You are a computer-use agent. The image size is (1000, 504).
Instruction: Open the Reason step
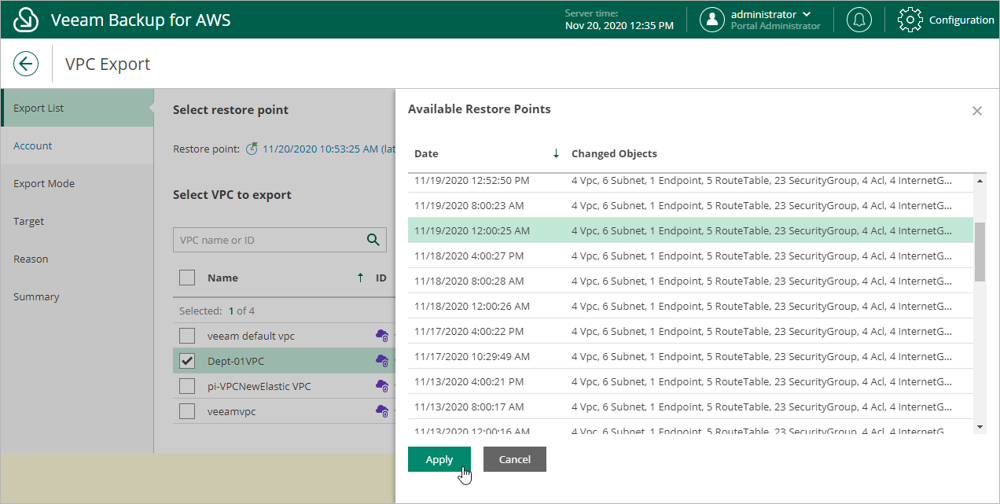pyautogui.click(x=77, y=259)
